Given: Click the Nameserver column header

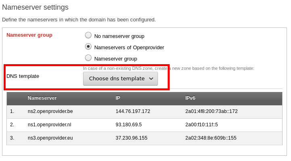Looking at the screenshot, I should (42, 98).
